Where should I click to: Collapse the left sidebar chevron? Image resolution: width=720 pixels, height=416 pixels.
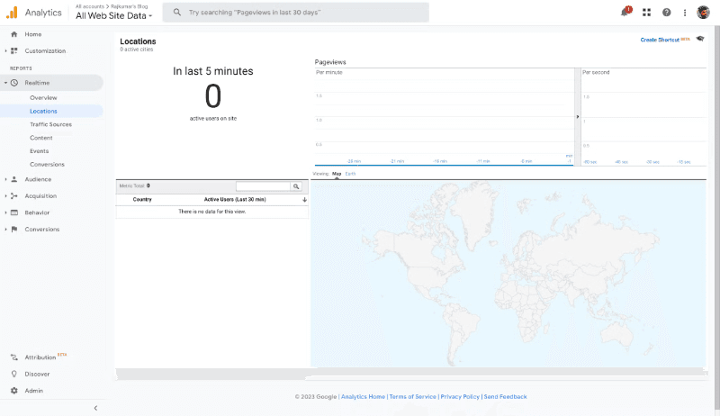[95, 408]
